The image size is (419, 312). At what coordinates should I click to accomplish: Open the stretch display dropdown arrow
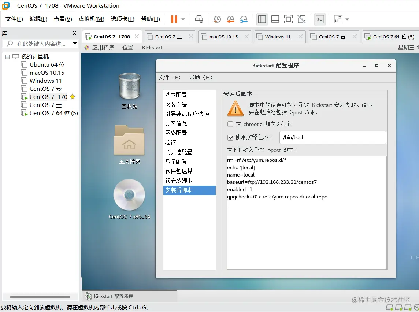tap(347, 19)
